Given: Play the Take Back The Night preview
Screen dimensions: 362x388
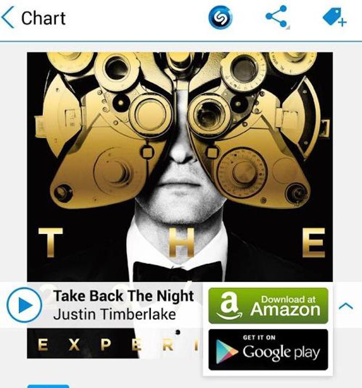Looking at the screenshot, I should click(x=24, y=305).
